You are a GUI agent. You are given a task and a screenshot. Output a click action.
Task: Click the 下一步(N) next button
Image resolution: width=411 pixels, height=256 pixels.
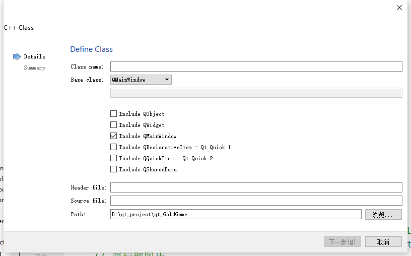point(342,241)
